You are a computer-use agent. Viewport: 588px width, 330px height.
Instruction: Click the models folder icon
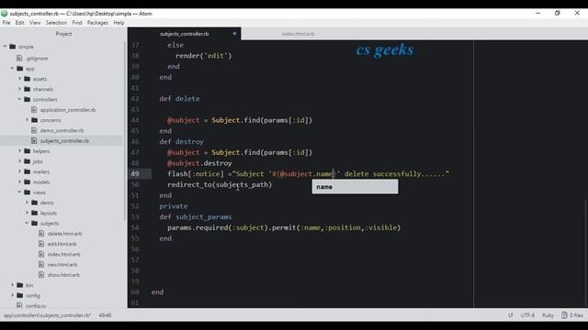[x=27, y=181]
